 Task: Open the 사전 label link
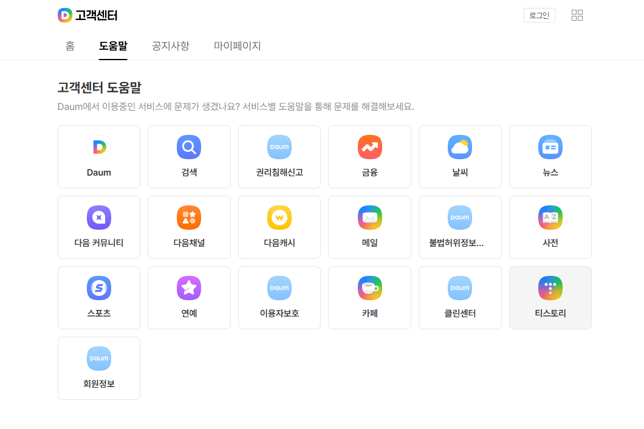point(550,243)
